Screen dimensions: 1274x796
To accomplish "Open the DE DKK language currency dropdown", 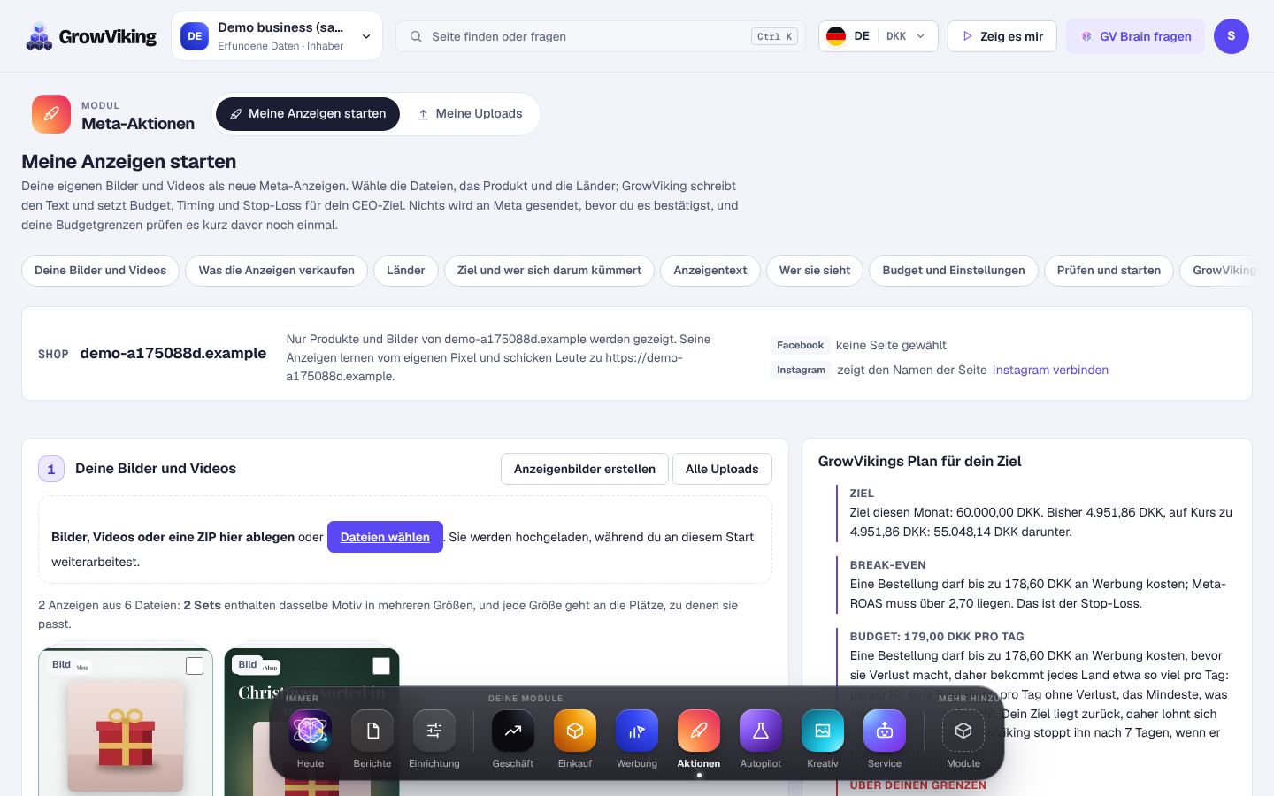I will pyautogui.click(x=878, y=36).
